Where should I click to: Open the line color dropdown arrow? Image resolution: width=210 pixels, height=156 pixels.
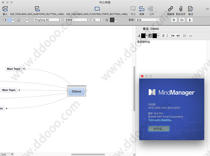[x=27, y=20]
